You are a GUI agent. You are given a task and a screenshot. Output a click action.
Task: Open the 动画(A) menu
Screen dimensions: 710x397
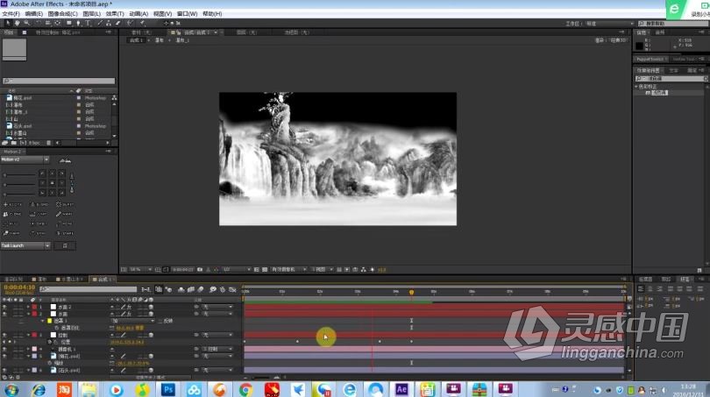point(138,14)
